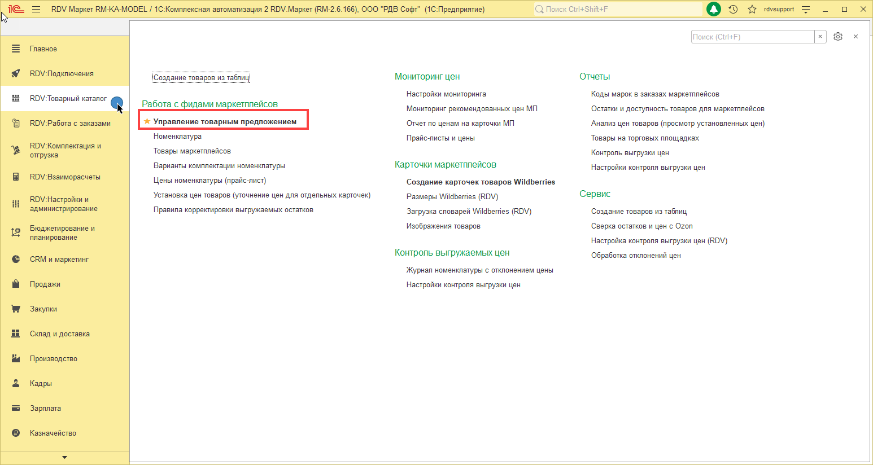Open Контроль выгрузки цен report
This screenshot has height=465, width=873.
[x=630, y=153]
